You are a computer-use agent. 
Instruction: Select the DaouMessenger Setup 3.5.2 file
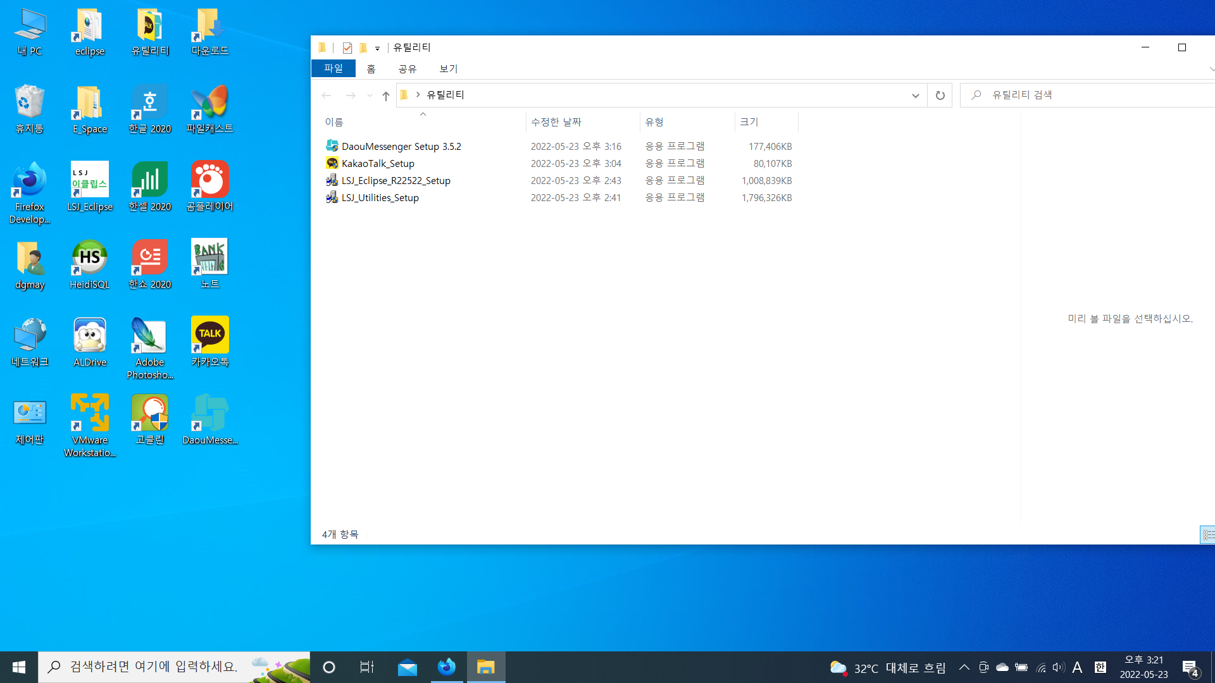click(x=401, y=146)
